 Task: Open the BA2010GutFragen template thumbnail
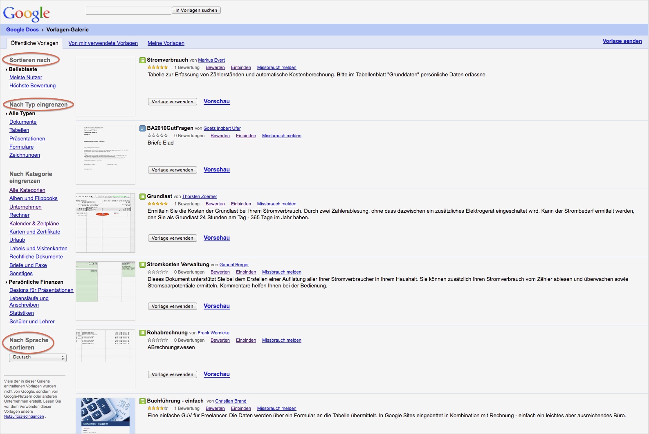click(106, 155)
